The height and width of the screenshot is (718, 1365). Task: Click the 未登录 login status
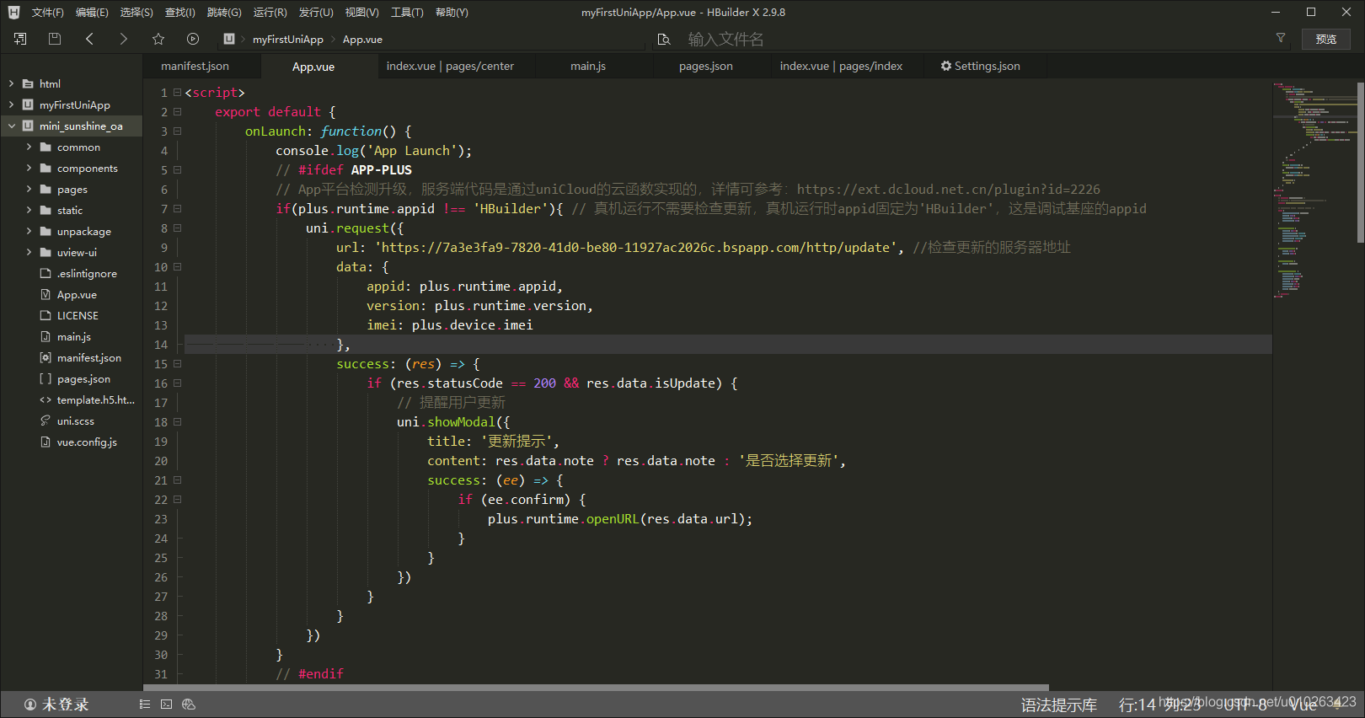point(66,705)
